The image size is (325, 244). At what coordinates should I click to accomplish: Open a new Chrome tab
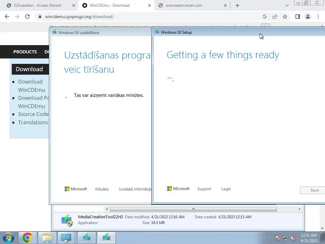coord(237,6)
